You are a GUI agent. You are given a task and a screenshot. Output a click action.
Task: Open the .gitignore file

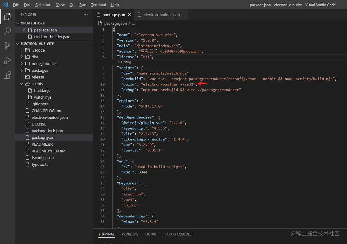click(54, 104)
